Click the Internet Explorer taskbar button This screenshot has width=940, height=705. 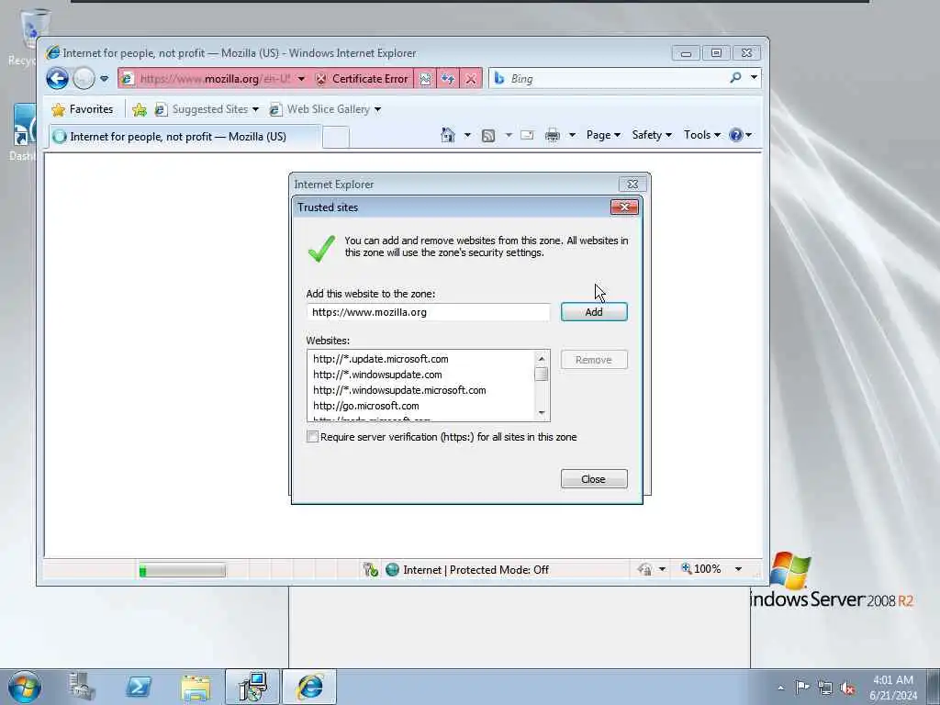309,687
